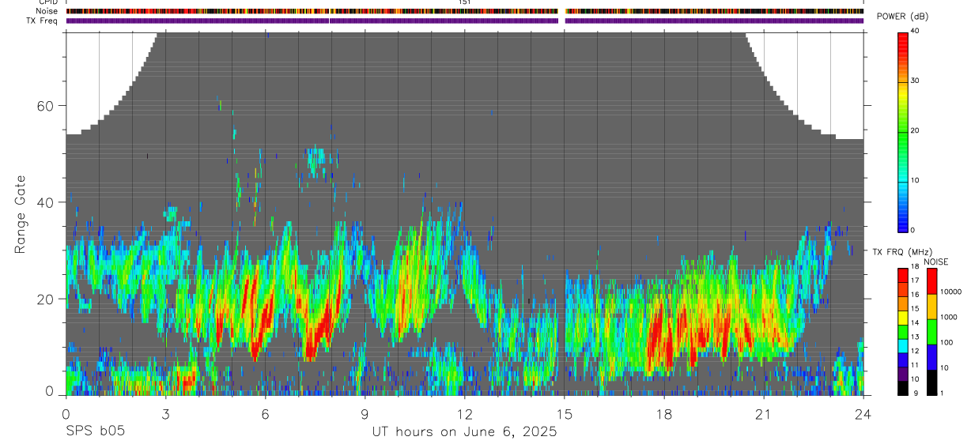Click the hour 6 tick label on UT axis
Viewport: 971px width, 448px height.
pos(265,414)
